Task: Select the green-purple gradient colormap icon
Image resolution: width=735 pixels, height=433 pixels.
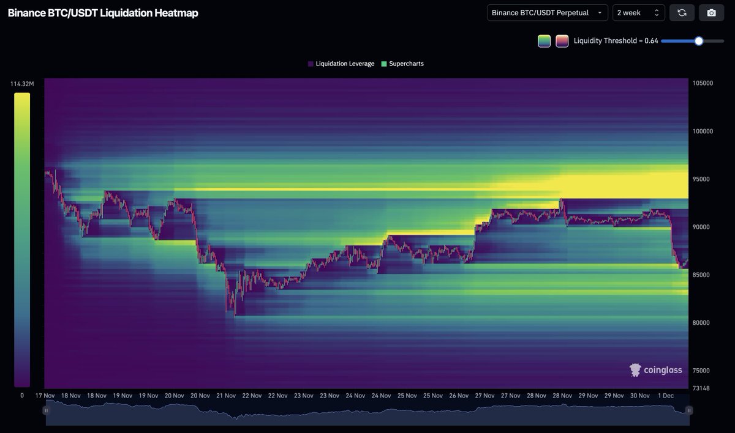Action: [544, 40]
